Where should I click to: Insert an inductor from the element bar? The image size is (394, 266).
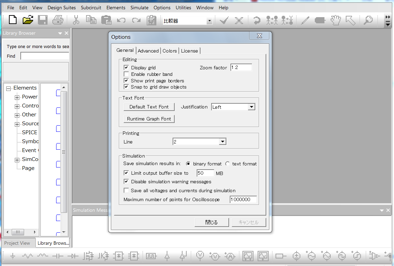[x=43, y=256]
